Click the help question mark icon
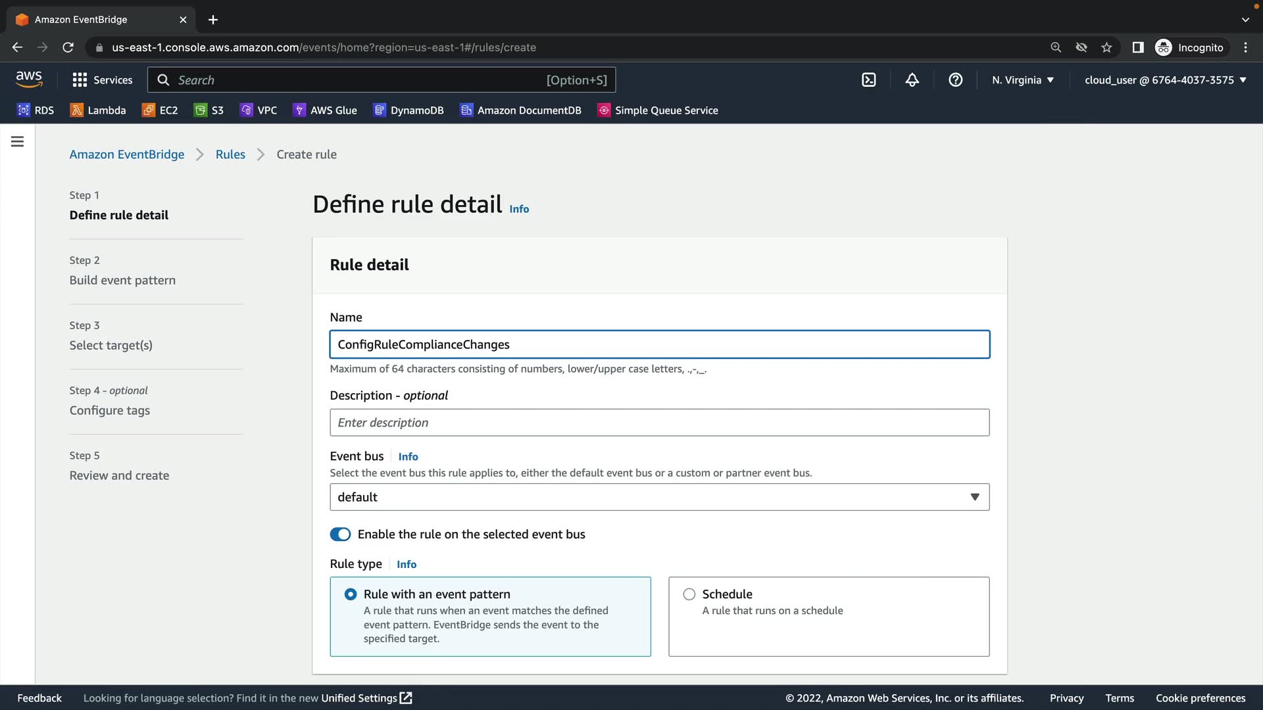Viewport: 1263px width, 710px height. [x=955, y=80]
